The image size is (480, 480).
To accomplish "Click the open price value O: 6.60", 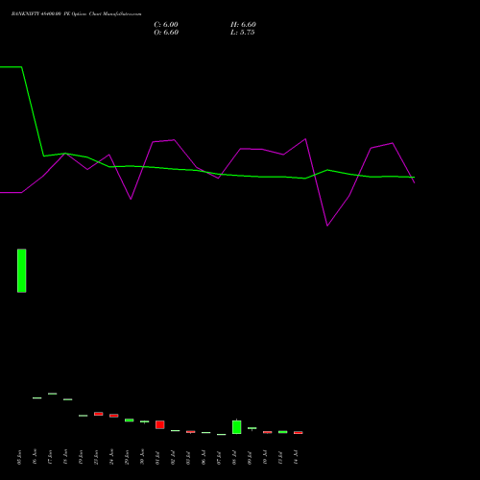I will coord(166,33).
